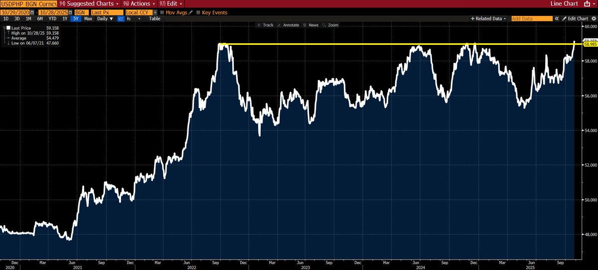This screenshot has width=598, height=270.
Task: Click the Add Data input field
Action: [x=532, y=18]
